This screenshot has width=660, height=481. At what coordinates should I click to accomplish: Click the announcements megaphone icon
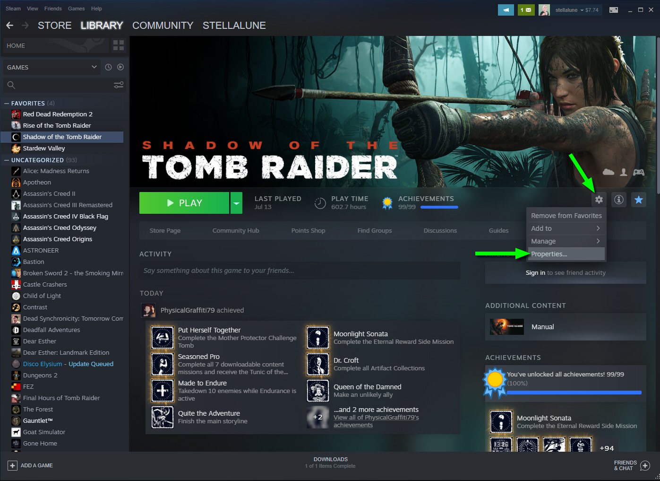[506, 9]
